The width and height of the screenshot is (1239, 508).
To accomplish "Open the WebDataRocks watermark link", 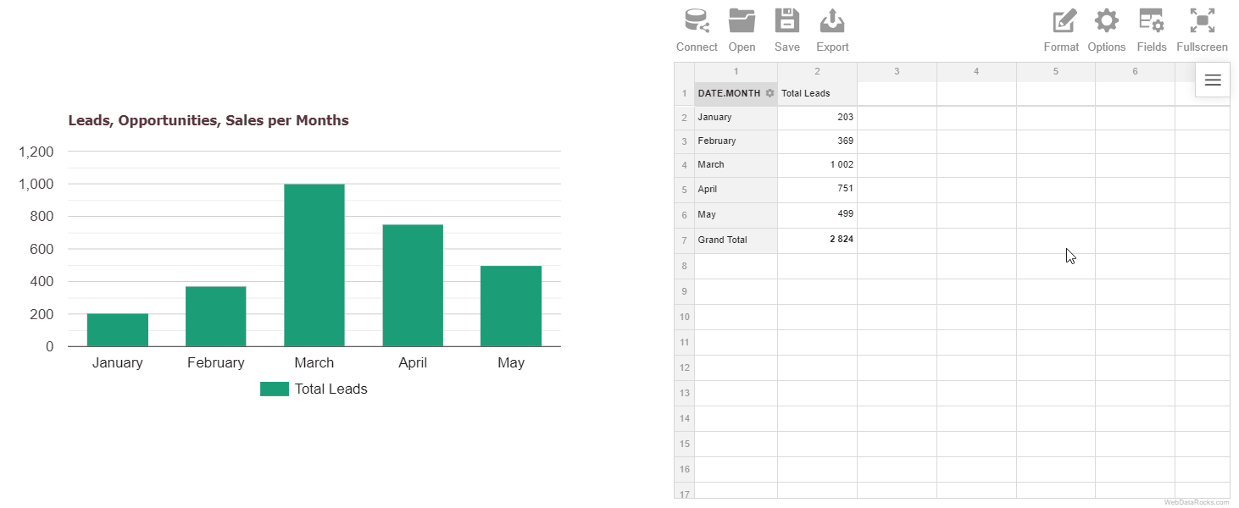I will point(1196,502).
